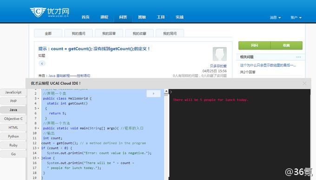This screenshot has width=316, height=180.
Task: Open the 实战 nav item
Action: (x=179, y=17)
